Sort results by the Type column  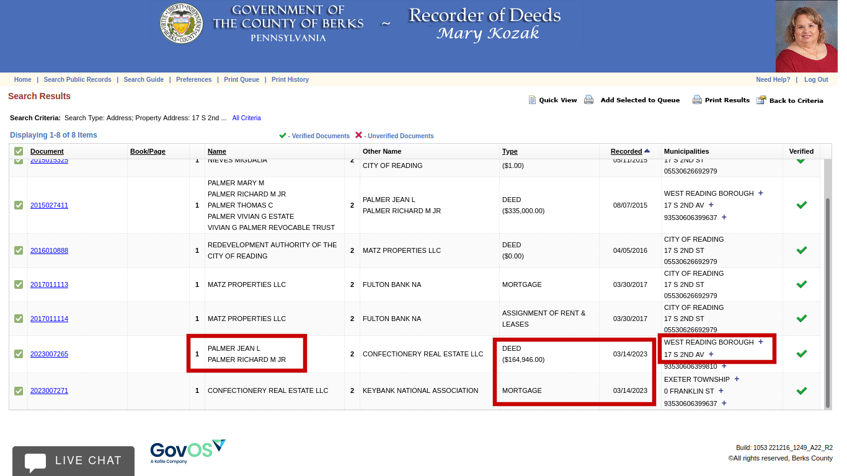coord(510,151)
